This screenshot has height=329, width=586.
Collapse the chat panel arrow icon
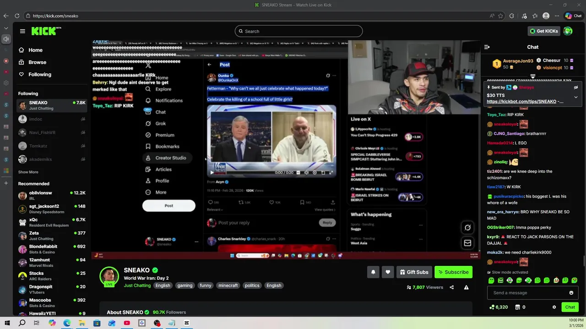pyautogui.click(x=487, y=47)
